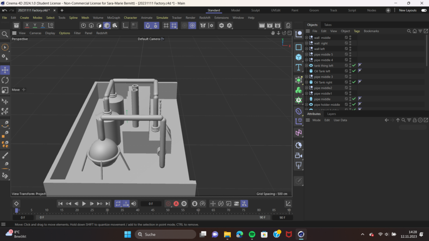429x241 pixels.
Task: Toggle visibility dots for wall right
Action: pyautogui.click(x=350, y=43)
